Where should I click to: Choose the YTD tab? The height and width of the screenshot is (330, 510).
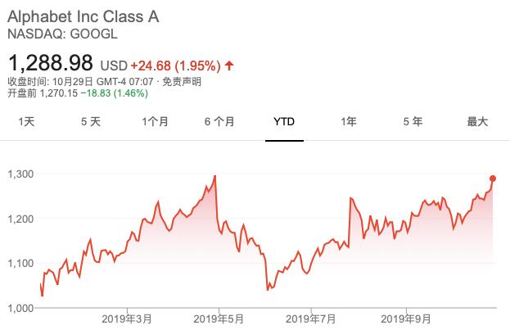pos(284,122)
